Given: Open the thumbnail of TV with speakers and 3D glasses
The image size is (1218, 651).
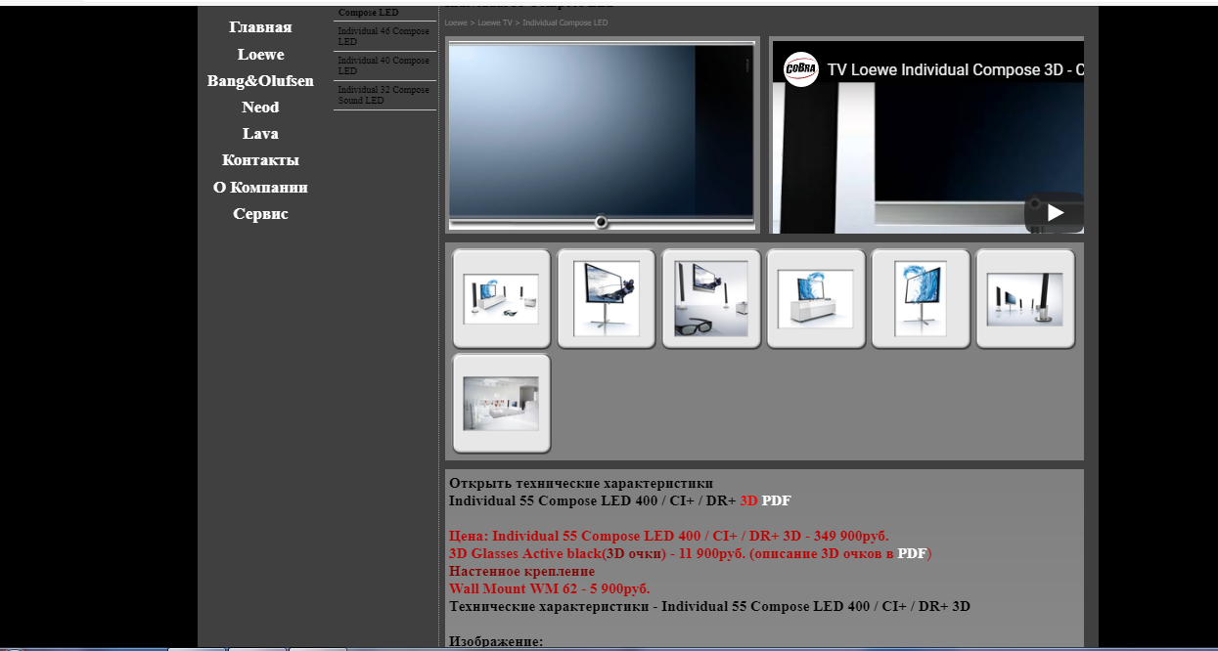Looking at the screenshot, I should pos(501,298).
